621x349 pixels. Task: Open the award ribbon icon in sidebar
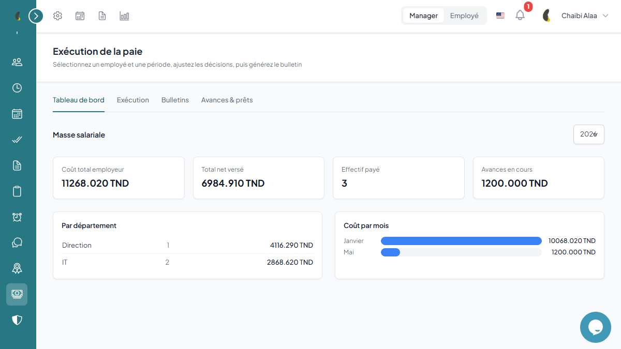pyautogui.click(x=17, y=268)
